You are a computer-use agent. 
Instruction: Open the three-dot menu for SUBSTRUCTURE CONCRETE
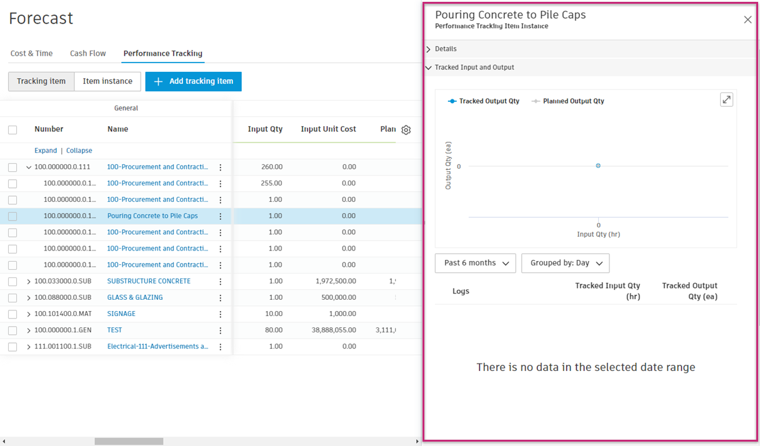pyautogui.click(x=220, y=281)
